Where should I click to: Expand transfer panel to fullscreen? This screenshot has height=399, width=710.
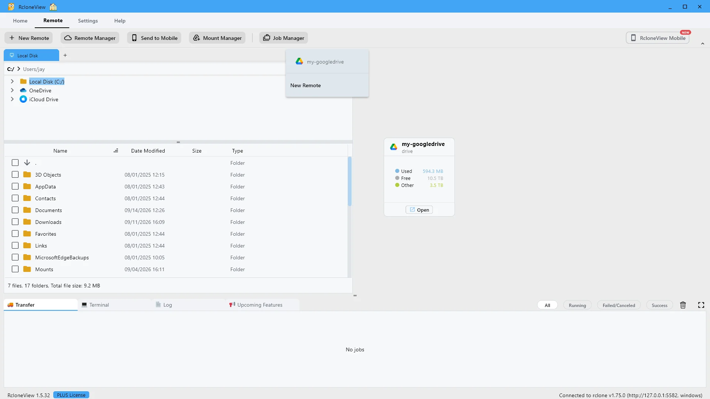point(701,305)
